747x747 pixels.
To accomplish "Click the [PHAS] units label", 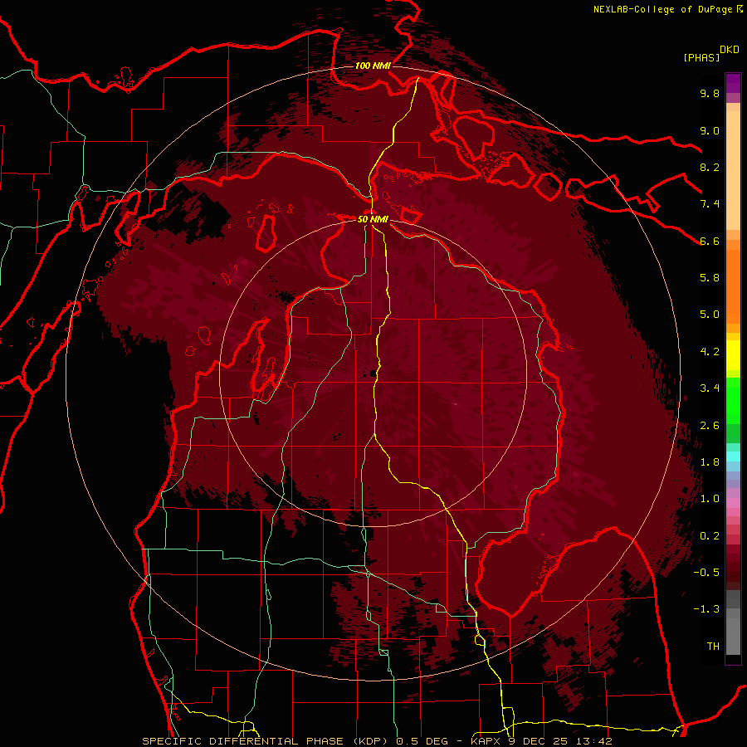I will pyautogui.click(x=701, y=57).
